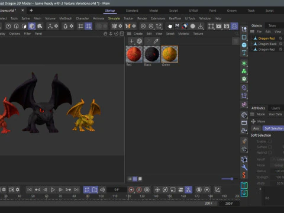The height and width of the screenshot is (213, 284).
Task: Click the green cloner MoGraph icon
Action: point(244,71)
